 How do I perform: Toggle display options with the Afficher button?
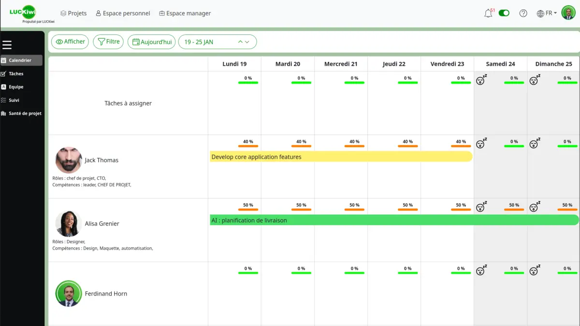click(x=70, y=42)
